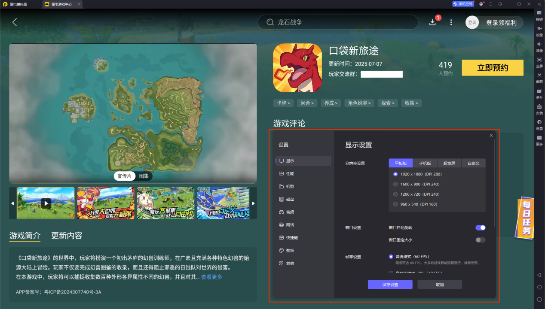
Task: Collapse the right sidebar with double-arrow icon
Action: pyautogui.click(x=539, y=4)
